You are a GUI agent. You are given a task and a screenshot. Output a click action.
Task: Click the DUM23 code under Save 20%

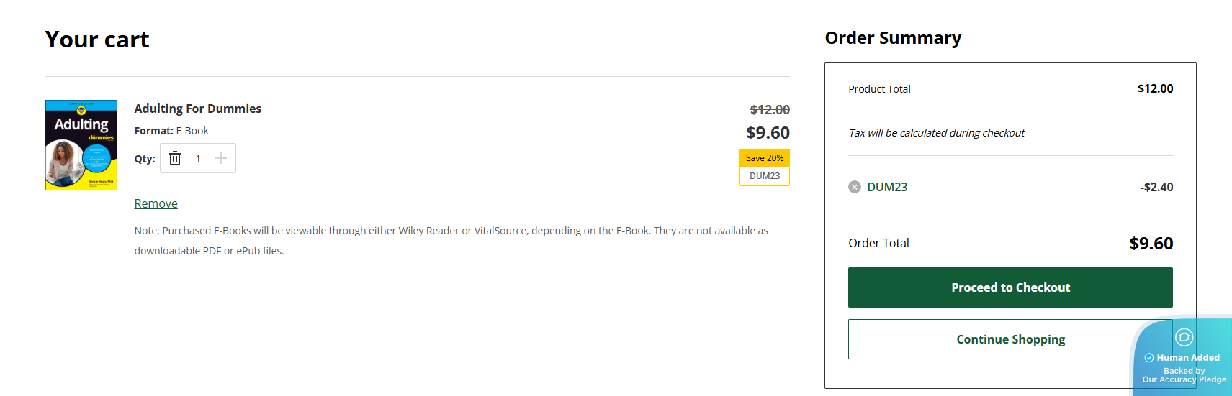click(x=764, y=176)
